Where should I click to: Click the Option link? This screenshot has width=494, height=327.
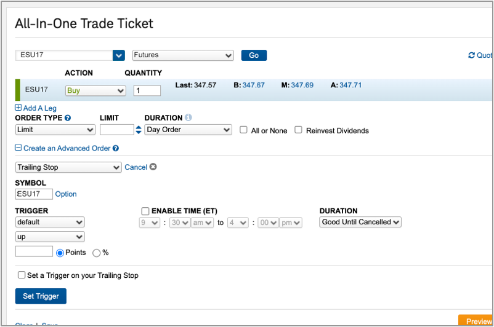[66, 194]
